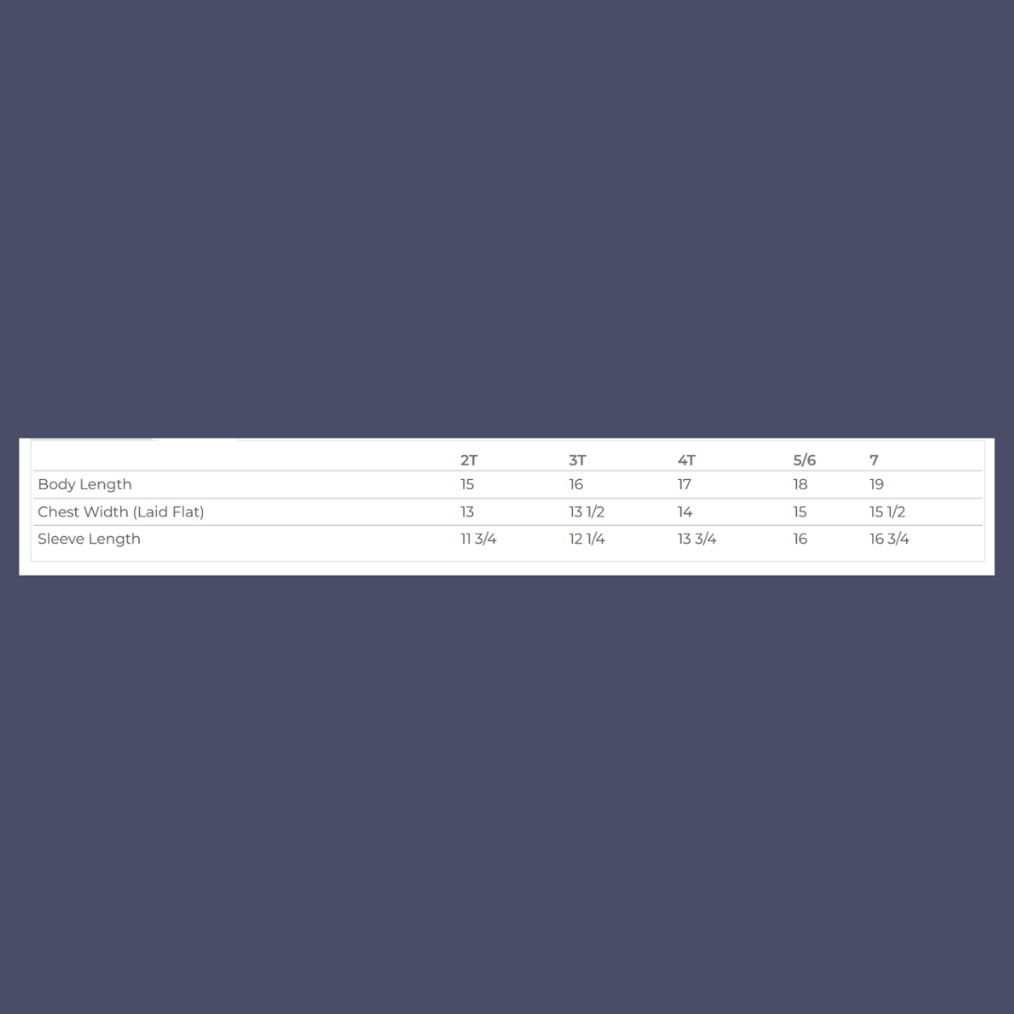Select the Sleeve Length row label
The height and width of the screenshot is (1014, 1014).
89,539
